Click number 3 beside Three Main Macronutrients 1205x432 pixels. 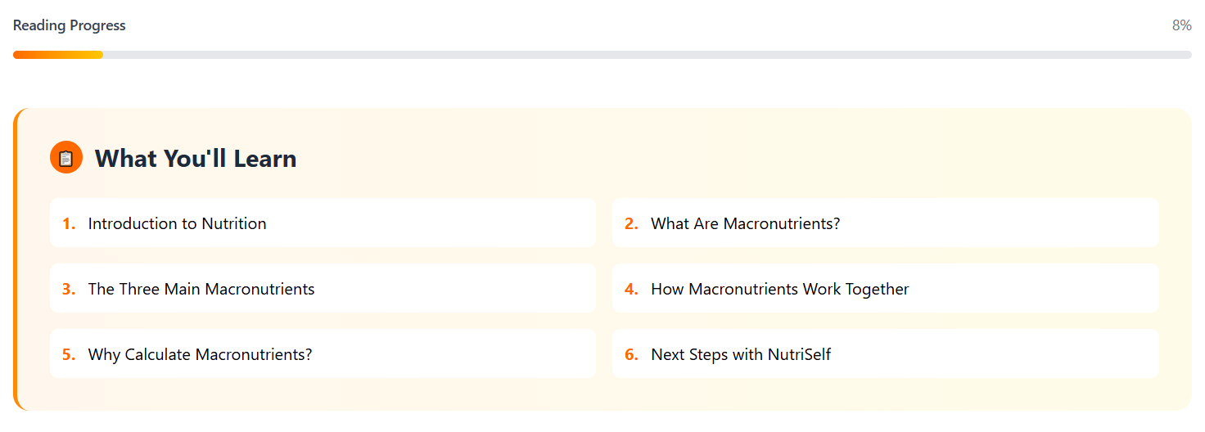(x=69, y=289)
